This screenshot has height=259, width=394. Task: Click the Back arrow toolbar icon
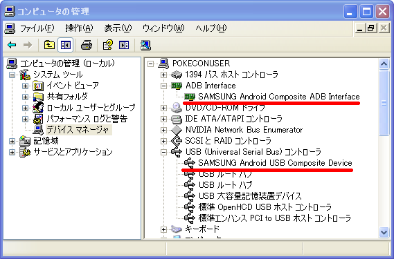[x=12, y=45]
